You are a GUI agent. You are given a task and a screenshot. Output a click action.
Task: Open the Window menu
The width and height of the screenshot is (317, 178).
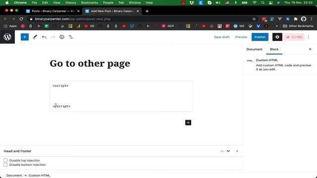tap(135, 2)
